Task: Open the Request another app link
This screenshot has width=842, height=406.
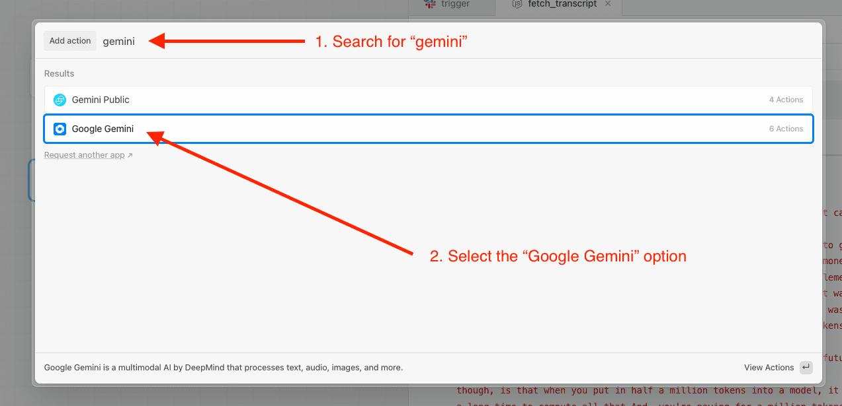Action: pyautogui.click(x=84, y=154)
